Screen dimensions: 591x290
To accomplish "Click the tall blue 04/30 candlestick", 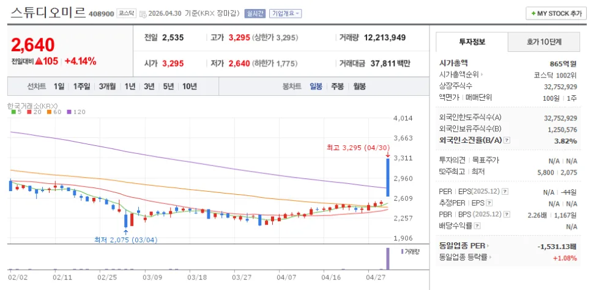I will (x=387, y=178).
